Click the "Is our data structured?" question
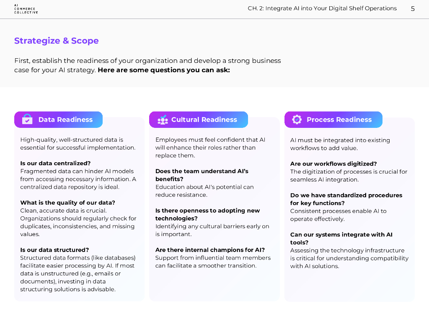The width and height of the screenshot is (429, 322). click(54, 250)
